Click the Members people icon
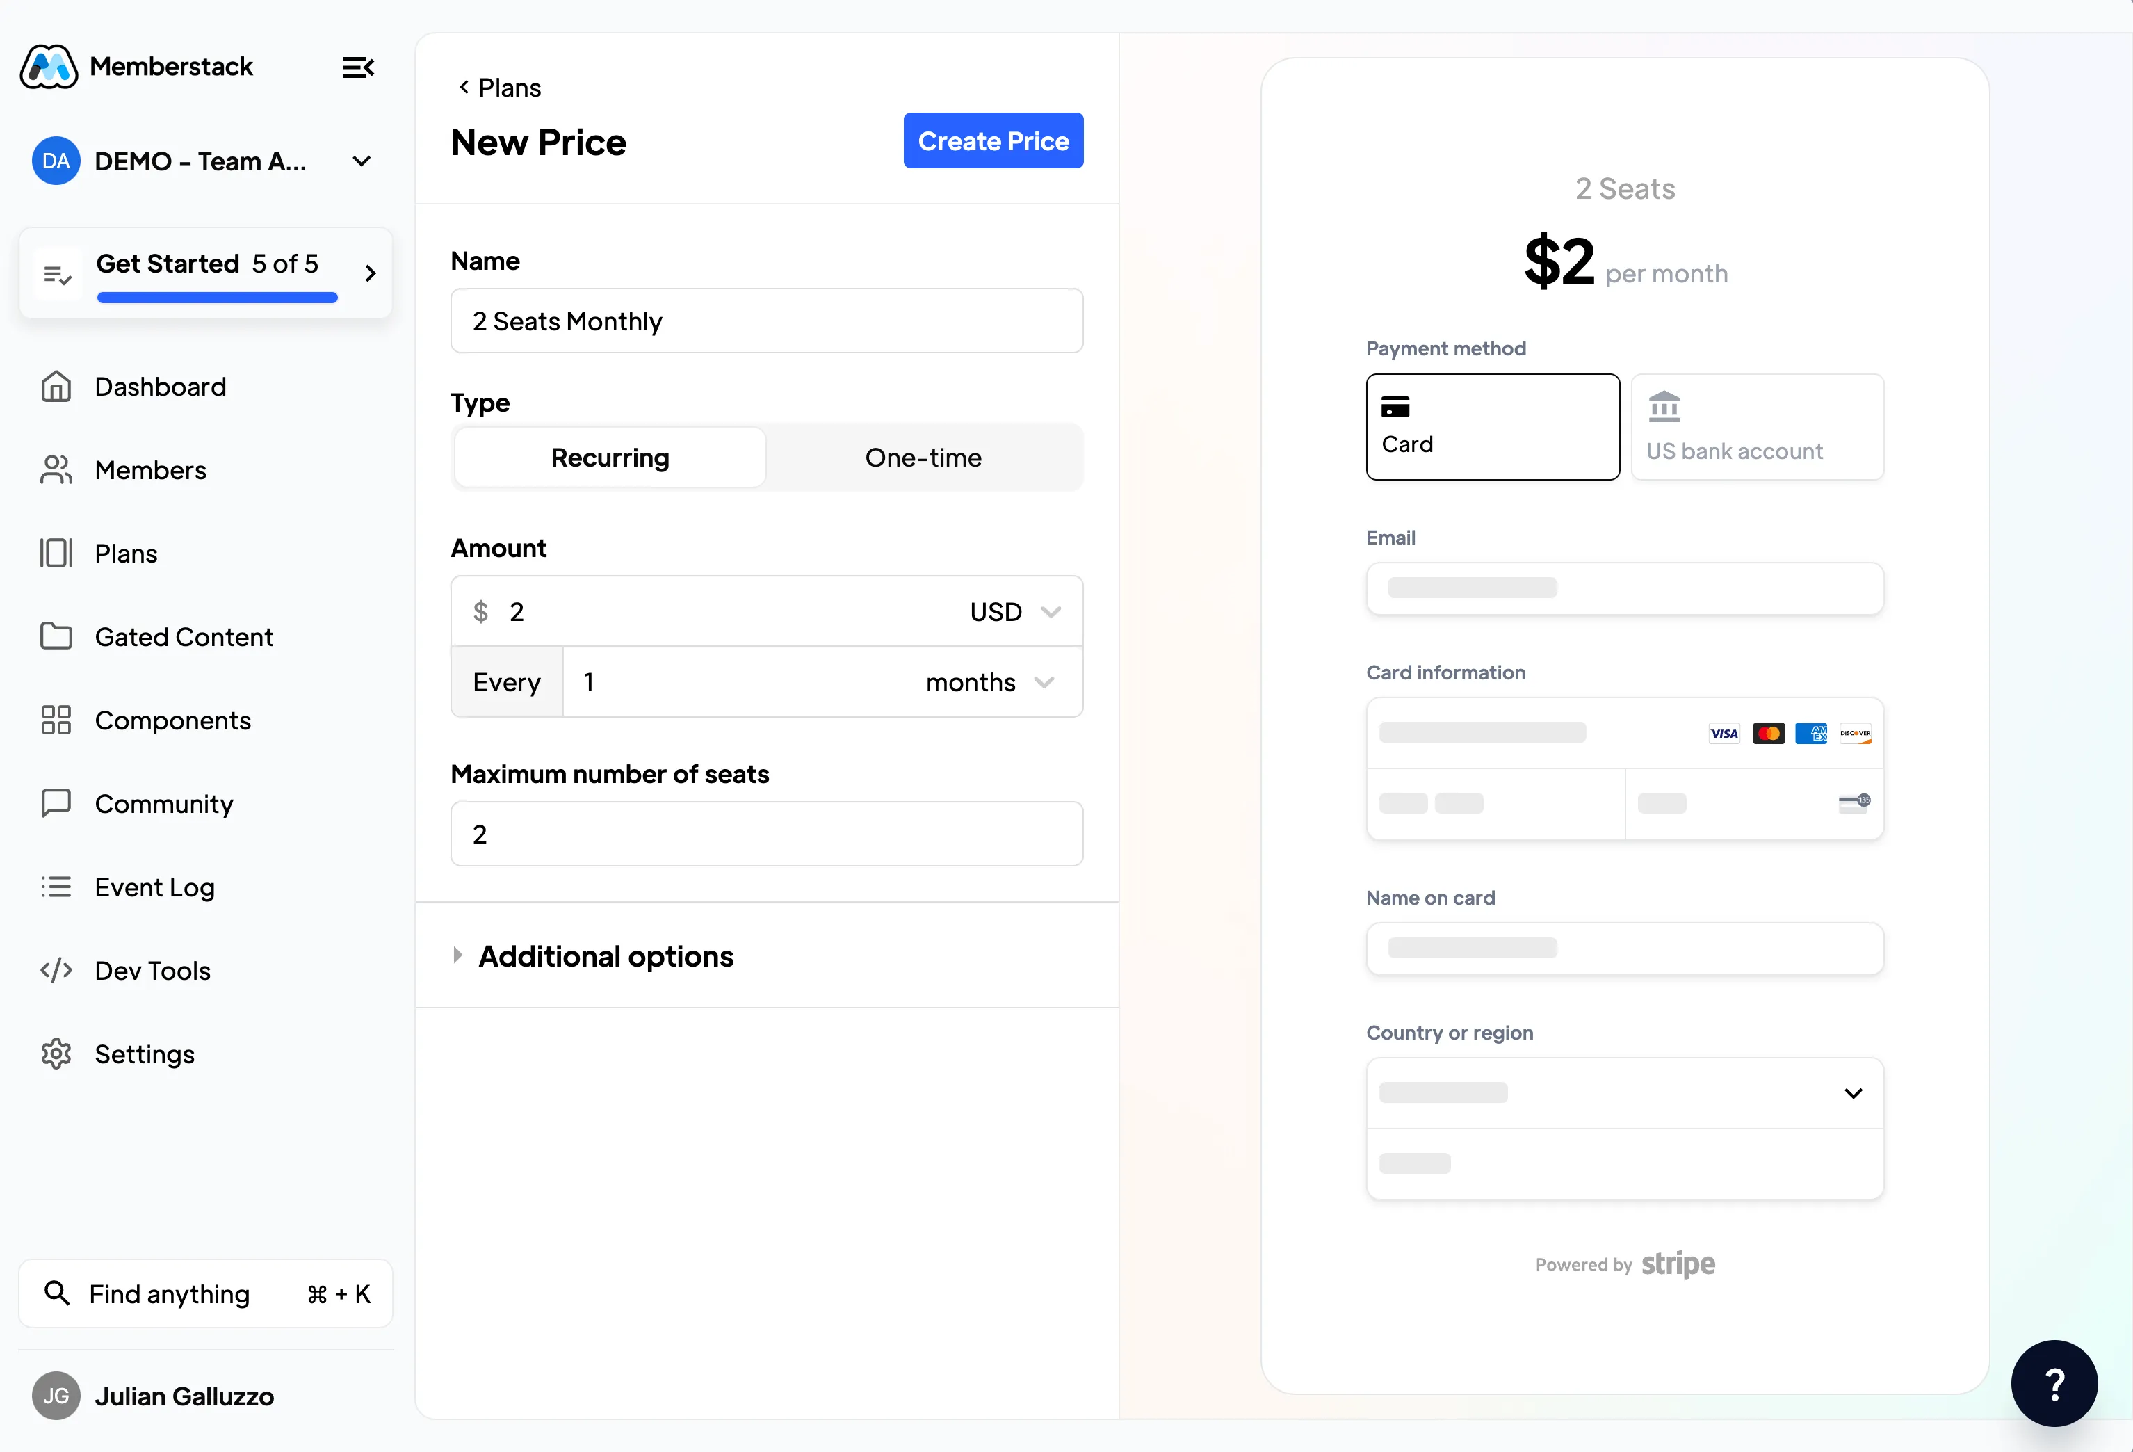The image size is (2133, 1452). [56, 470]
